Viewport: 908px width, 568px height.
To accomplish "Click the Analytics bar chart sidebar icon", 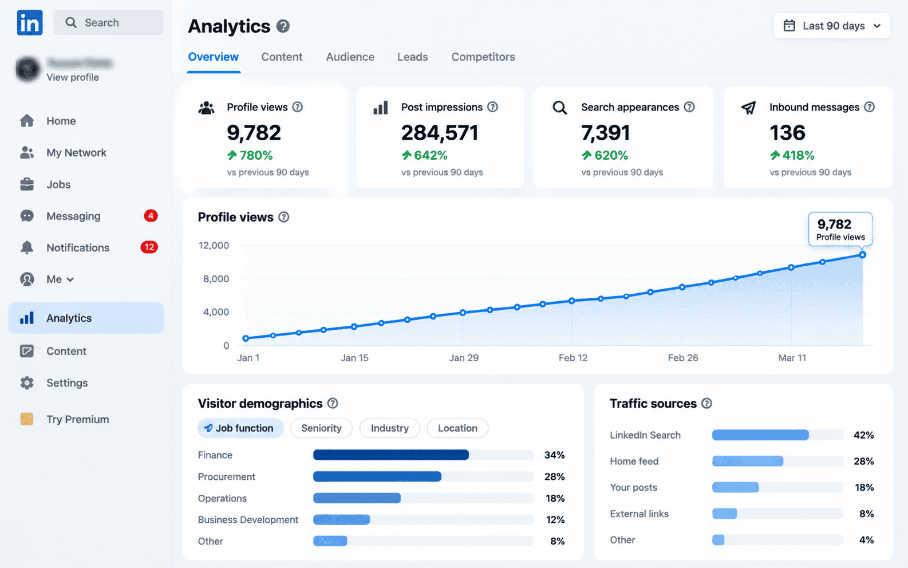I will [x=27, y=318].
